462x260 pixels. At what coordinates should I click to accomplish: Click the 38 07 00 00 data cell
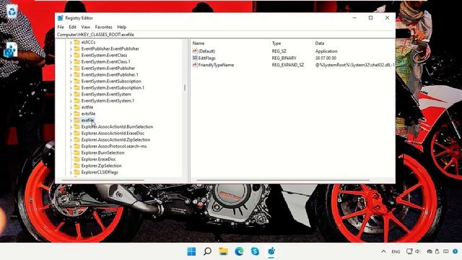tap(326, 58)
